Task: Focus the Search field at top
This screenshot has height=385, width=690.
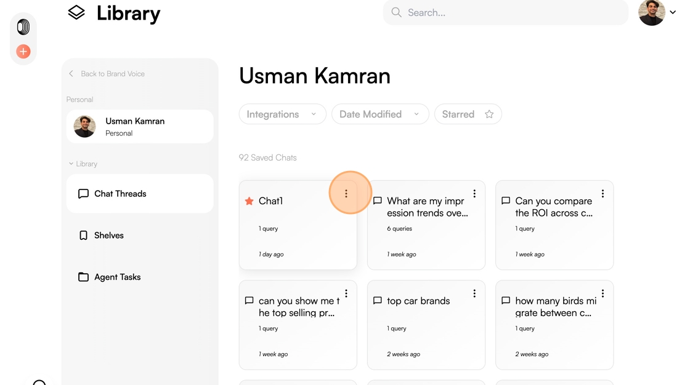Action: pyautogui.click(x=506, y=12)
